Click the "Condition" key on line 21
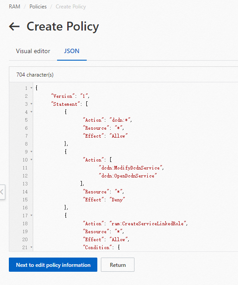This screenshot has width=238, height=285. (97, 247)
